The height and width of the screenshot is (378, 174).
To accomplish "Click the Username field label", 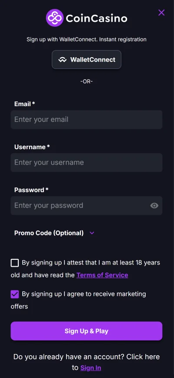I will pos(32,147).
